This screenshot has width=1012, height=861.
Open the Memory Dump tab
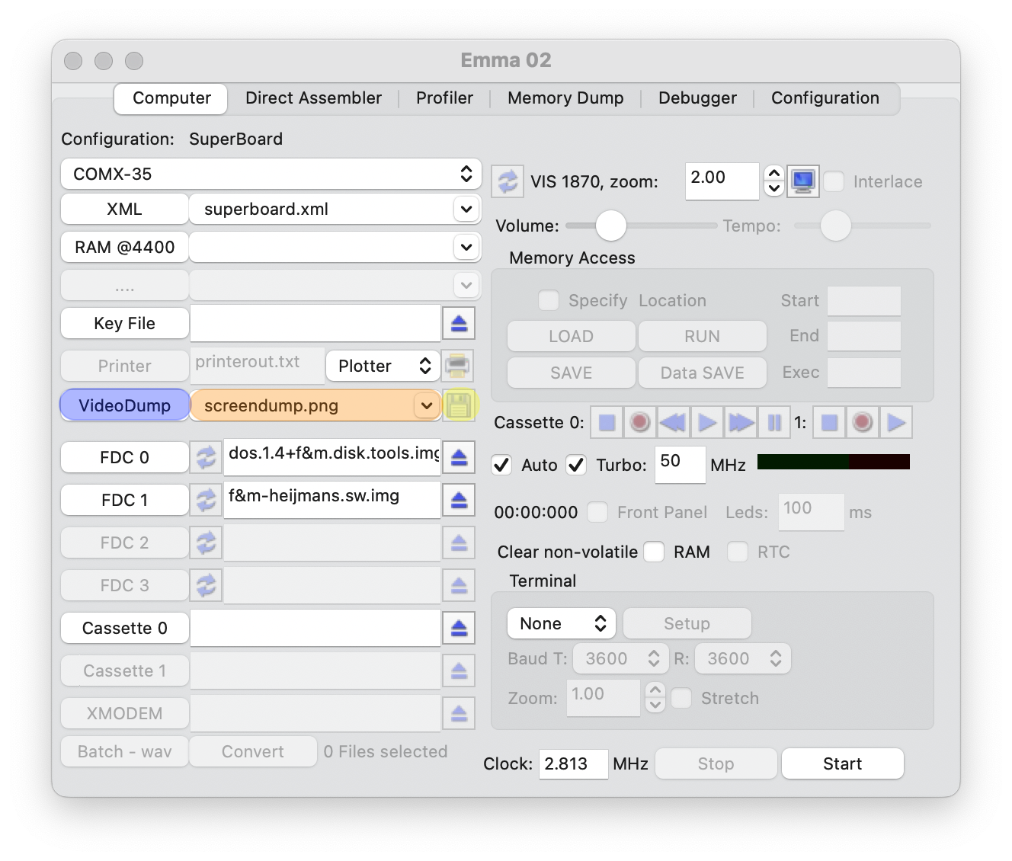[x=565, y=98]
